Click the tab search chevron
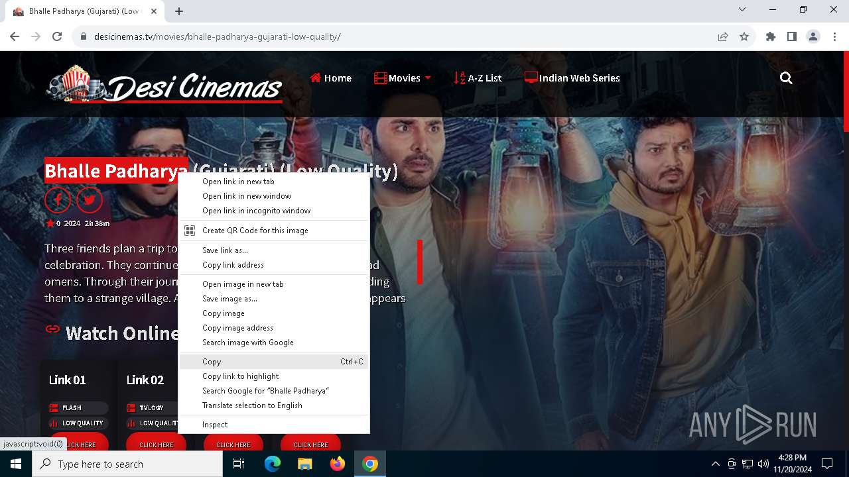The width and height of the screenshot is (849, 477). tap(742, 9)
